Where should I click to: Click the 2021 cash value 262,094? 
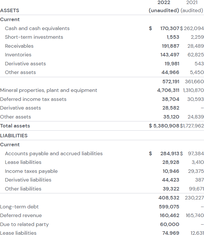[194, 28]
